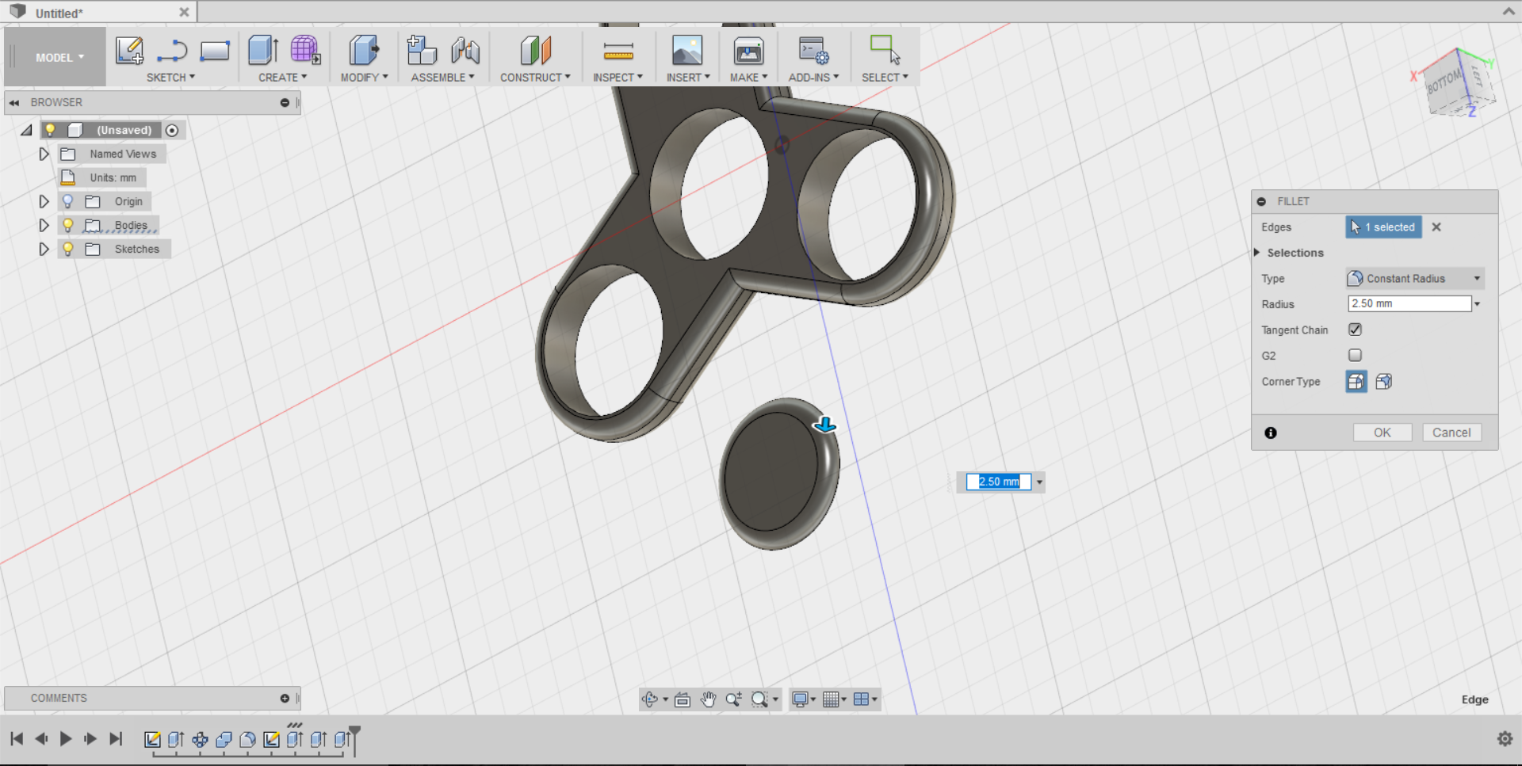Open the ASSEMBLE menu
The image size is (1522, 766).
[442, 78]
